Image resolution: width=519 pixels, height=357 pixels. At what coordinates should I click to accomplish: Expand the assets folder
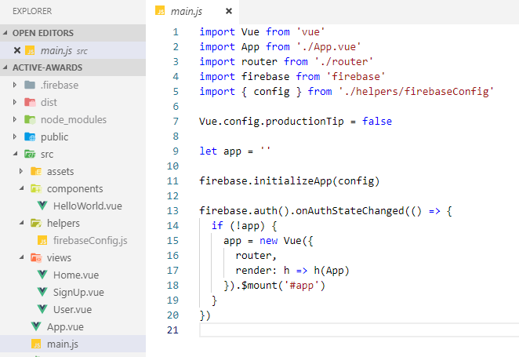(x=21, y=171)
